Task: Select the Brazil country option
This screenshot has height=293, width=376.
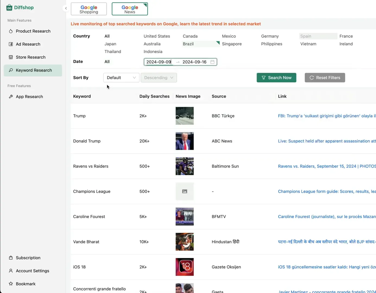Action: 201,44
